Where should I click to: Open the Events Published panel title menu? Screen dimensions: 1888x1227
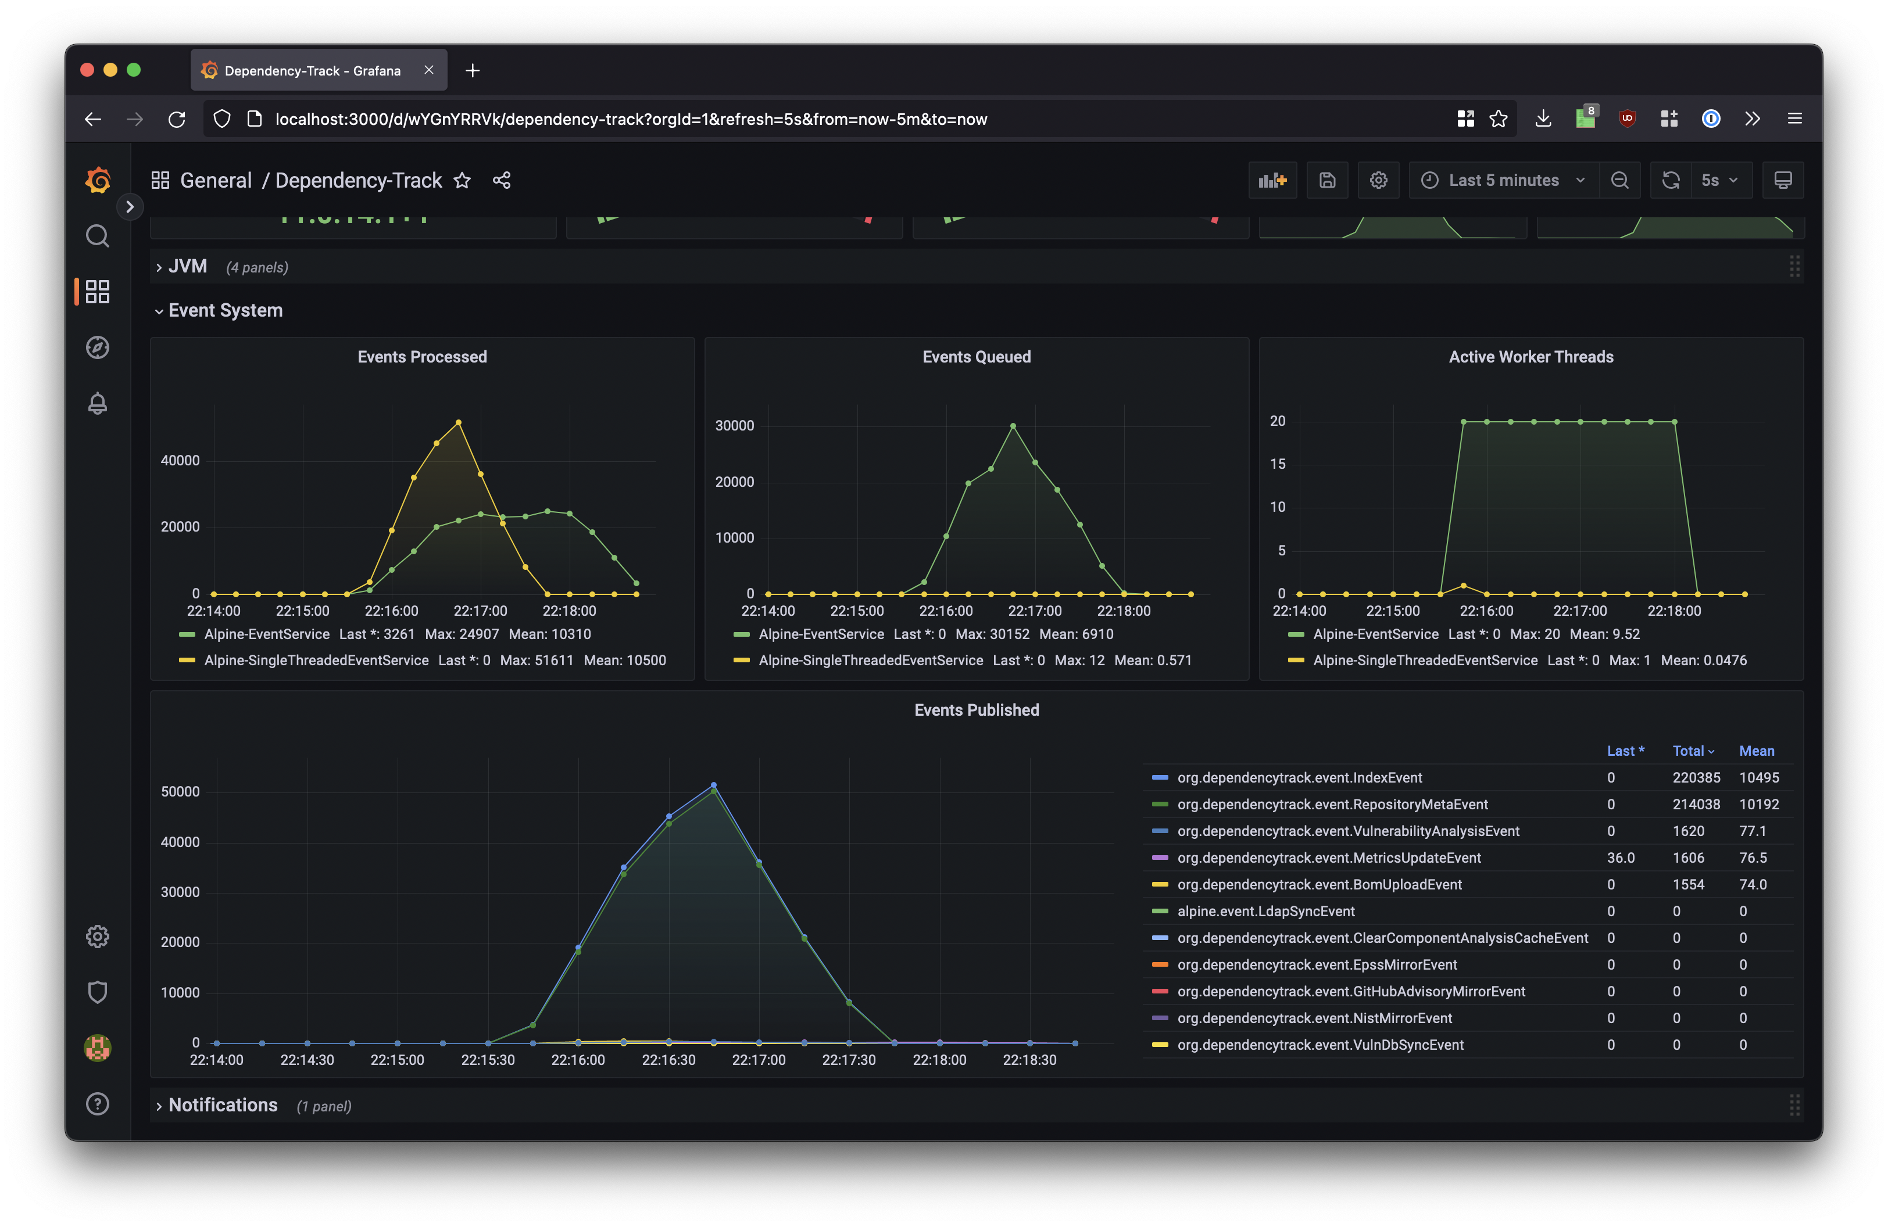977,711
